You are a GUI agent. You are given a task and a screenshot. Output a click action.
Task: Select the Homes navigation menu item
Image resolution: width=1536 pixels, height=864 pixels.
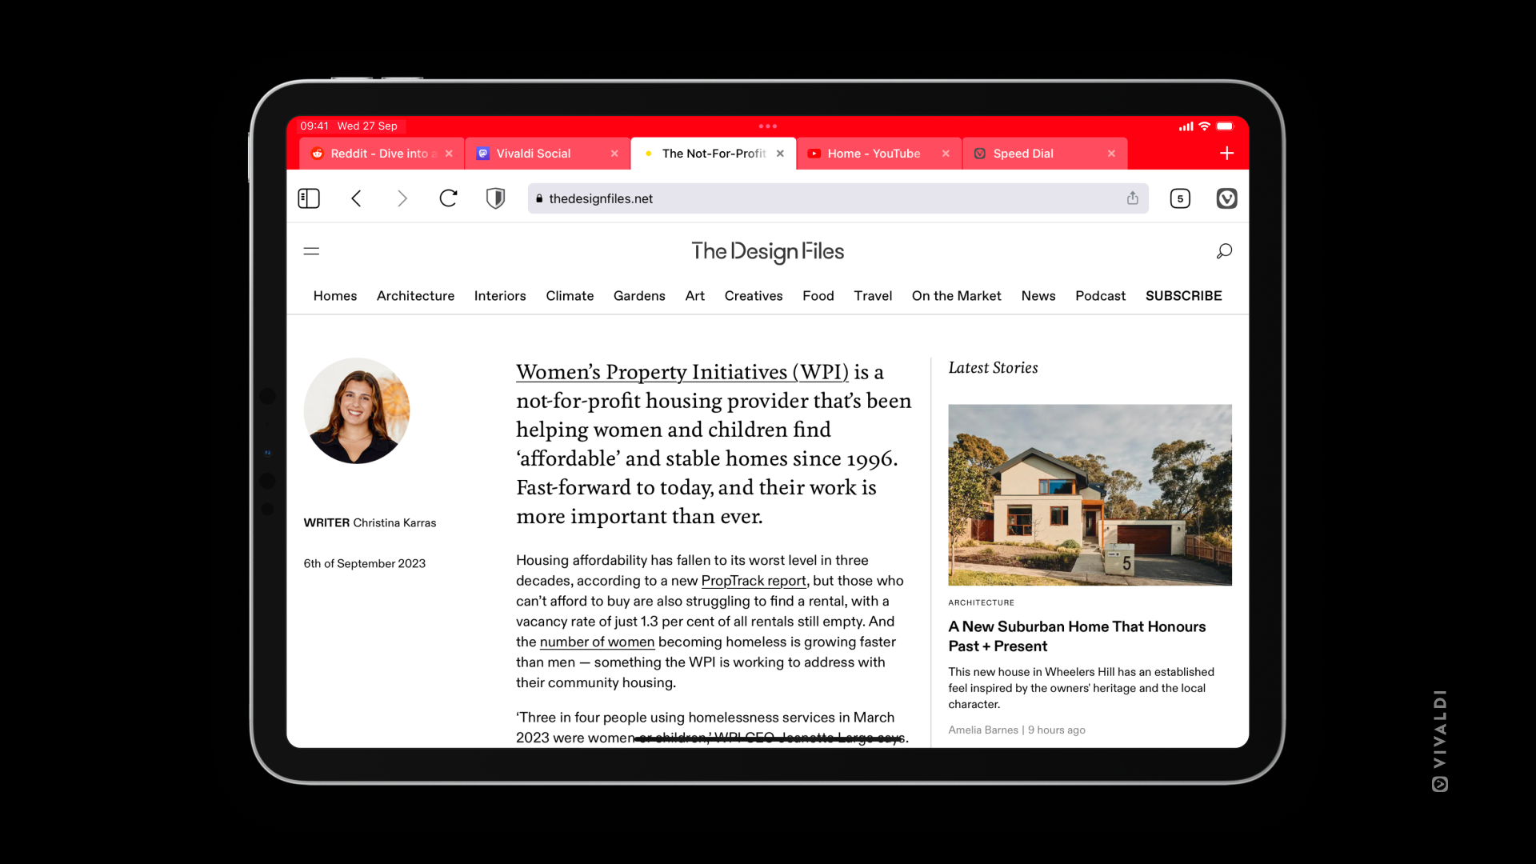pos(335,295)
